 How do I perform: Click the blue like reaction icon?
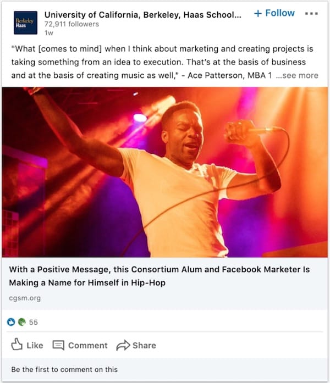click(12, 322)
